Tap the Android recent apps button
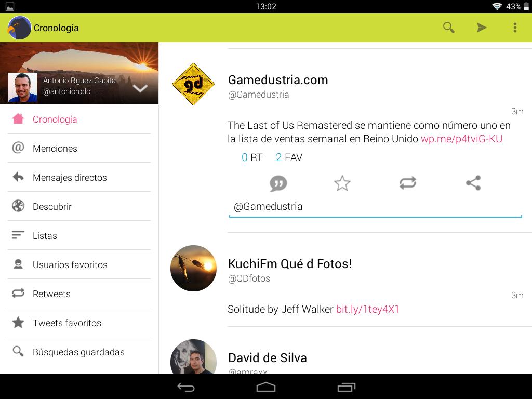This screenshot has height=399, width=532. [346, 387]
